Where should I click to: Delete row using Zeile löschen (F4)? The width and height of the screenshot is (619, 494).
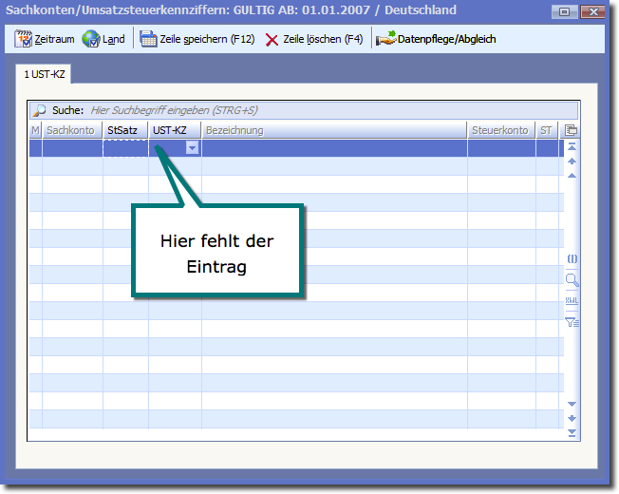click(x=314, y=40)
